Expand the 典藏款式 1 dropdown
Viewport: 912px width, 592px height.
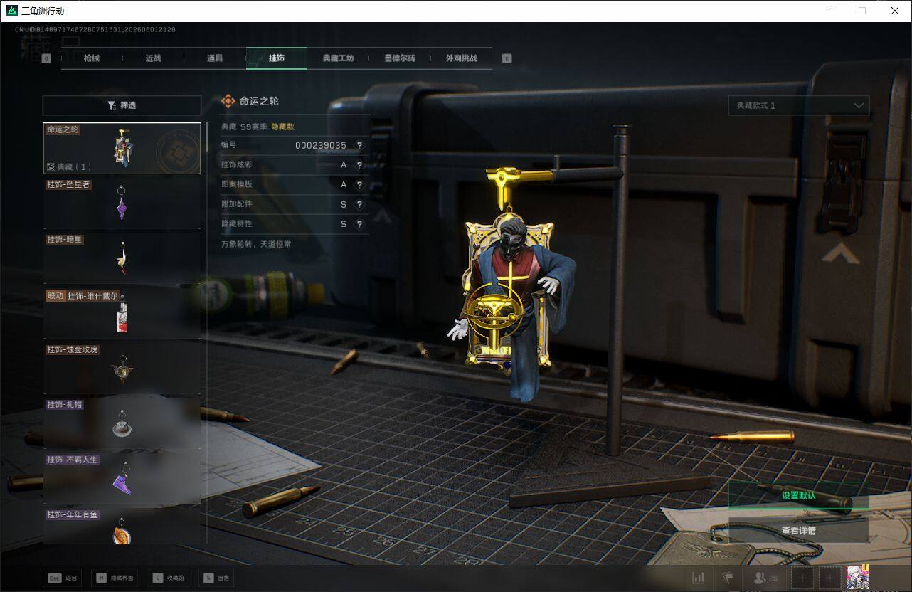pyautogui.click(x=798, y=105)
